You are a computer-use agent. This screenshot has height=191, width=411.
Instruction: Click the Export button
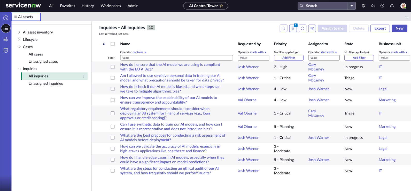380,28
